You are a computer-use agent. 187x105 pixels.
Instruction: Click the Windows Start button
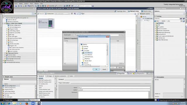point(3,103)
